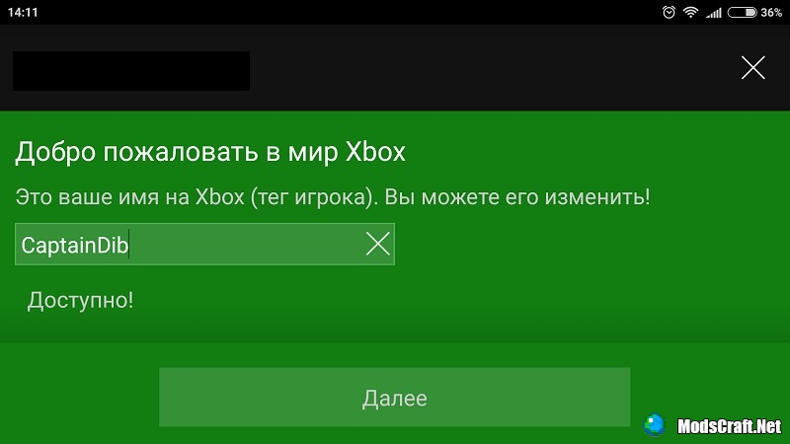Click the empty area of the gamertag field
790x444 pixels.
click(247, 244)
